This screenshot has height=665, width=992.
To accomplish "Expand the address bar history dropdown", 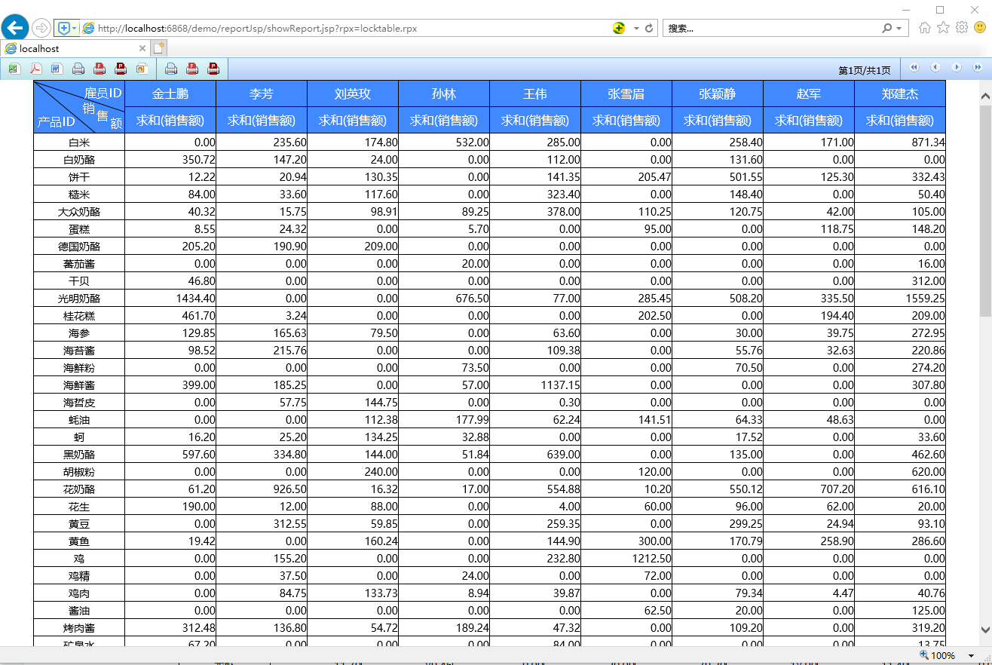I will coord(636,28).
